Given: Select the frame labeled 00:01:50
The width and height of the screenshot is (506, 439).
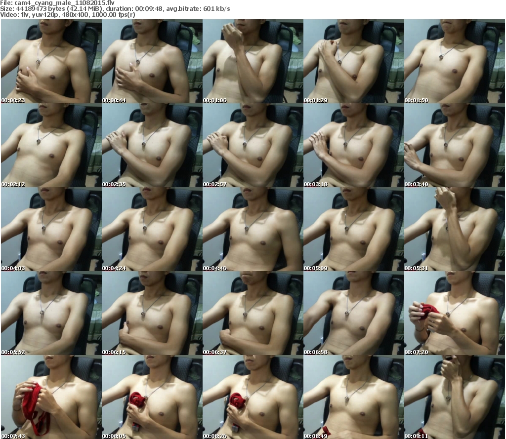Looking at the screenshot, I should pyautogui.click(x=455, y=61).
